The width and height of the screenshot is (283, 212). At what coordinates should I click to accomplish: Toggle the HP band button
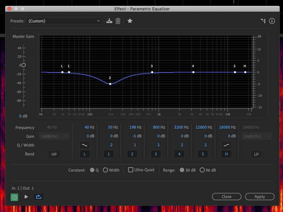click(x=54, y=154)
